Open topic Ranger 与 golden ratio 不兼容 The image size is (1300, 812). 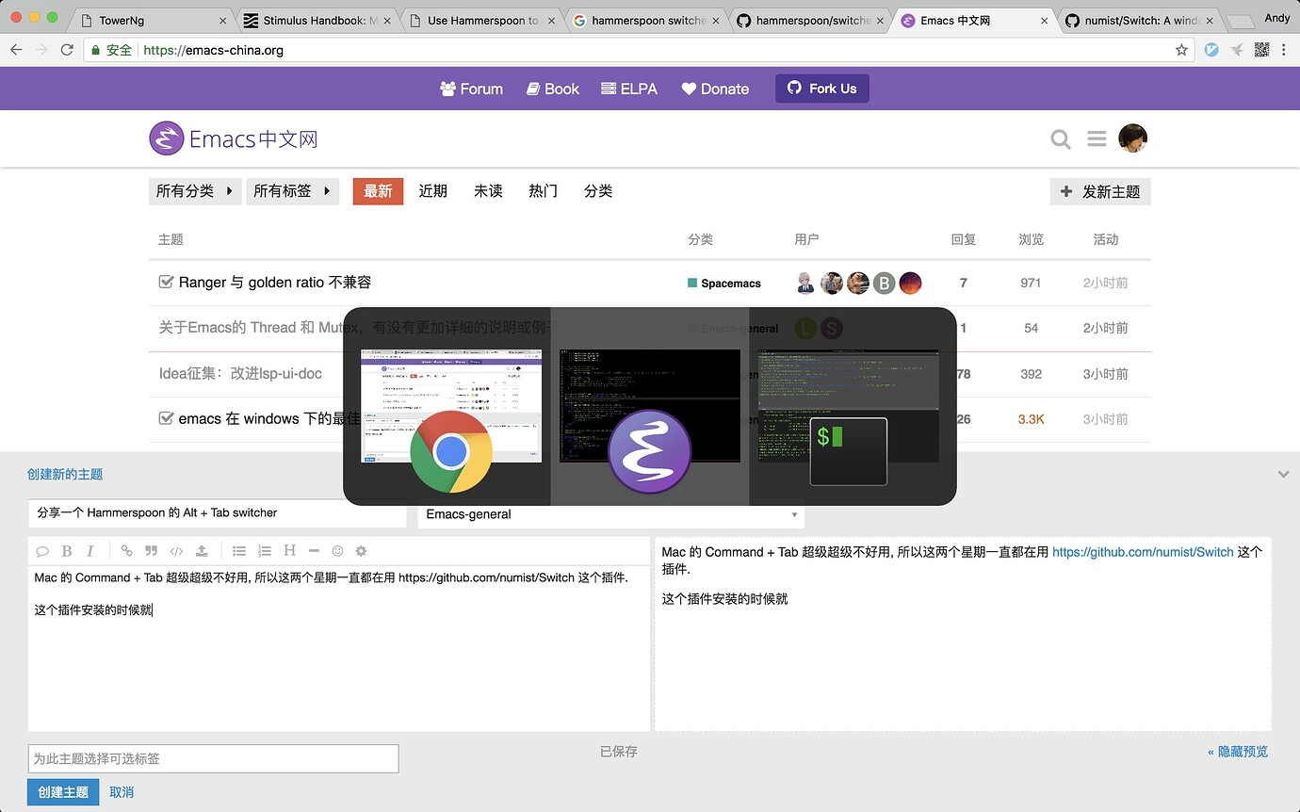coord(275,282)
